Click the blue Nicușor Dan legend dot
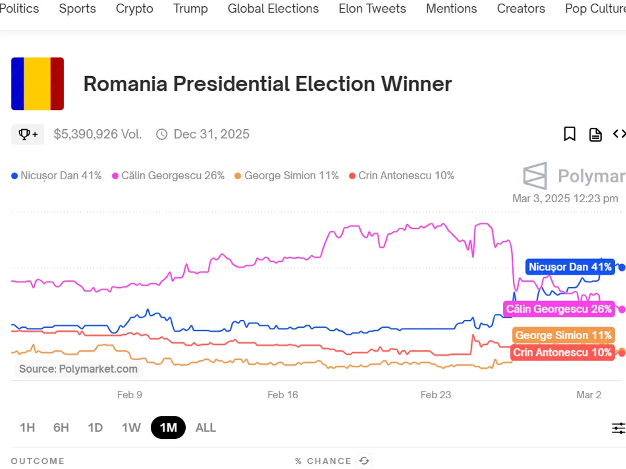The width and height of the screenshot is (626, 469). coord(15,176)
